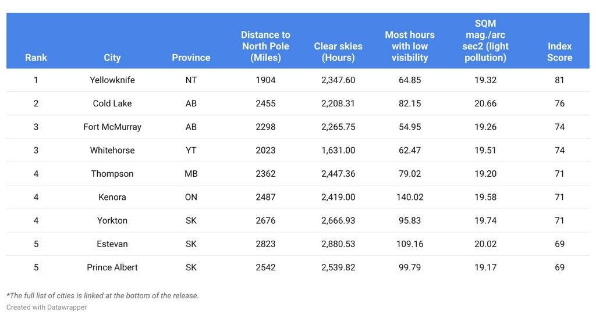Select the Yellowknife city cell
The height and width of the screenshot is (318, 596).
click(112, 80)
